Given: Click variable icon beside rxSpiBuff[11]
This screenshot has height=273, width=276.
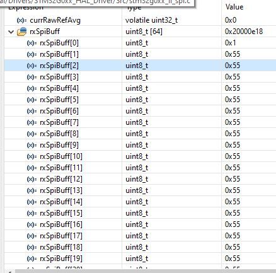Looking at the screenshot, I should click(32, 168).
